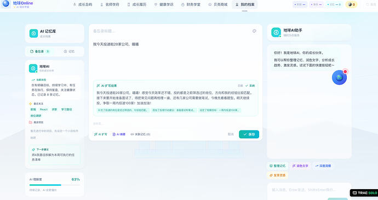Open the 健康学识 nav tab
This screenshot has width=378, height=200.
tap(164, 4)
